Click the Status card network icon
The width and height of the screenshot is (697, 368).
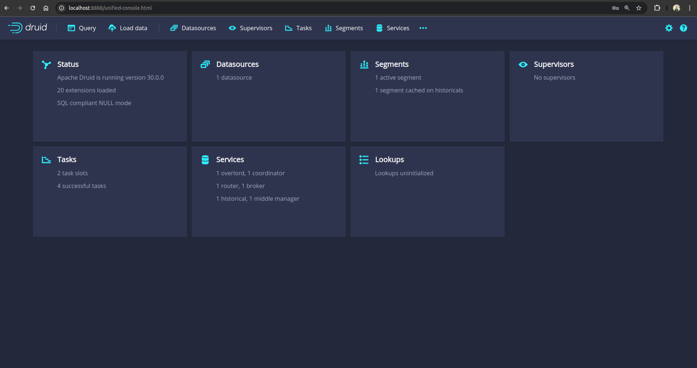pyautogui.click(x=46, y=65)
